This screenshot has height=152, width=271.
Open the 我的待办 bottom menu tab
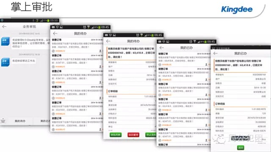point(20,121)
